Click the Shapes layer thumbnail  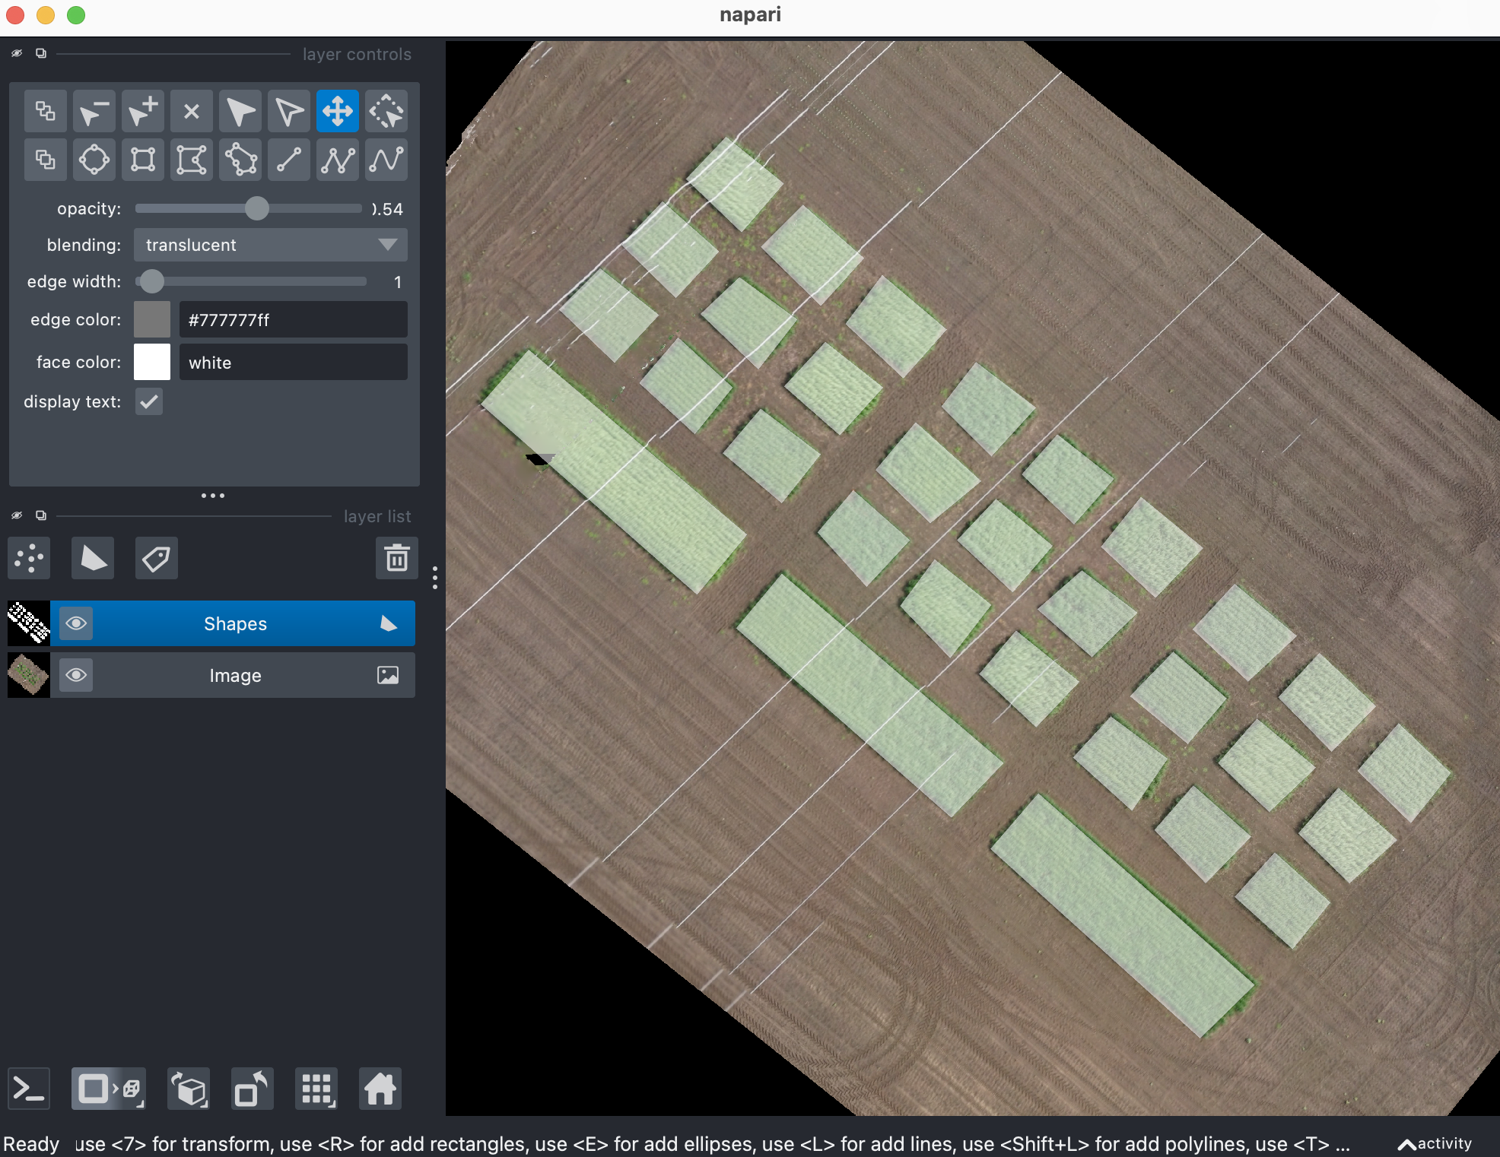point(29,623)
